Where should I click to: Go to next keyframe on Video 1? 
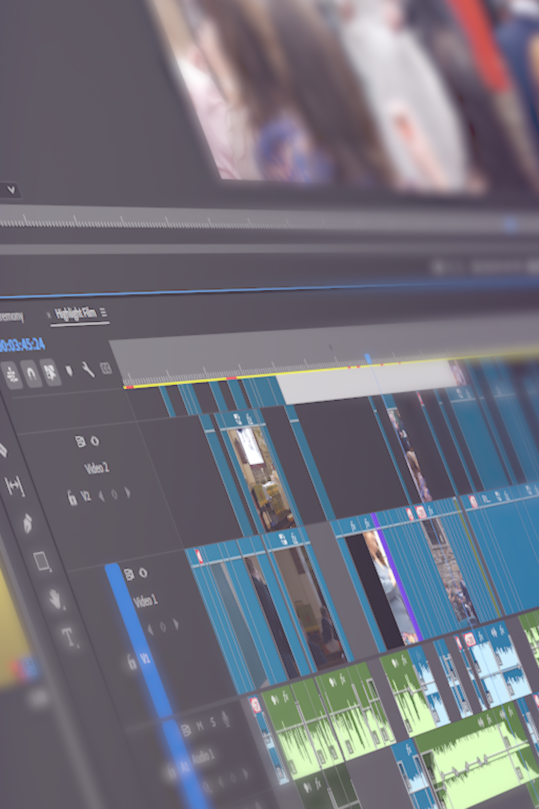[x=176, y=624]
